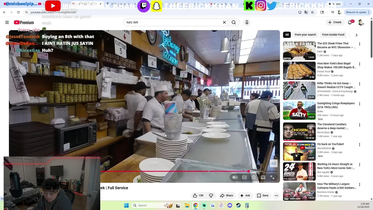Select the 'From Insider Food' chip
Viewport: 373px width, 210px height.
(333, 35)
